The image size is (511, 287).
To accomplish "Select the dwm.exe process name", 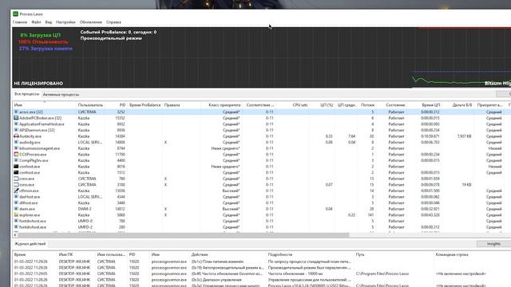I will pos(27,209).
